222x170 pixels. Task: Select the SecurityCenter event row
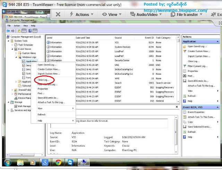(111, 61)
